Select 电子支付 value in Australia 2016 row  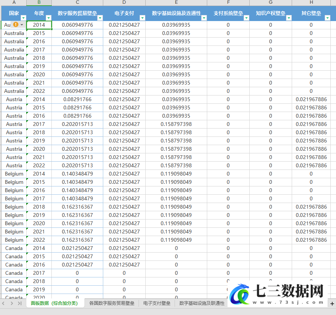[124, 41]
